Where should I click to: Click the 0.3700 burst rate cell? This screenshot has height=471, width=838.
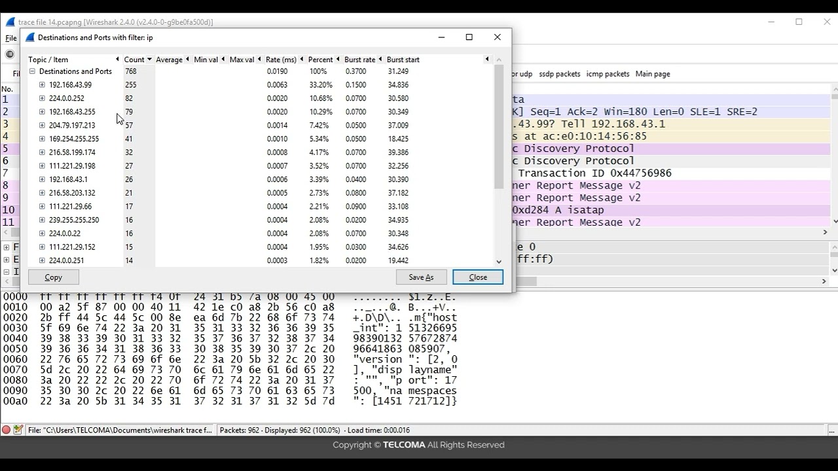point(355,71)
